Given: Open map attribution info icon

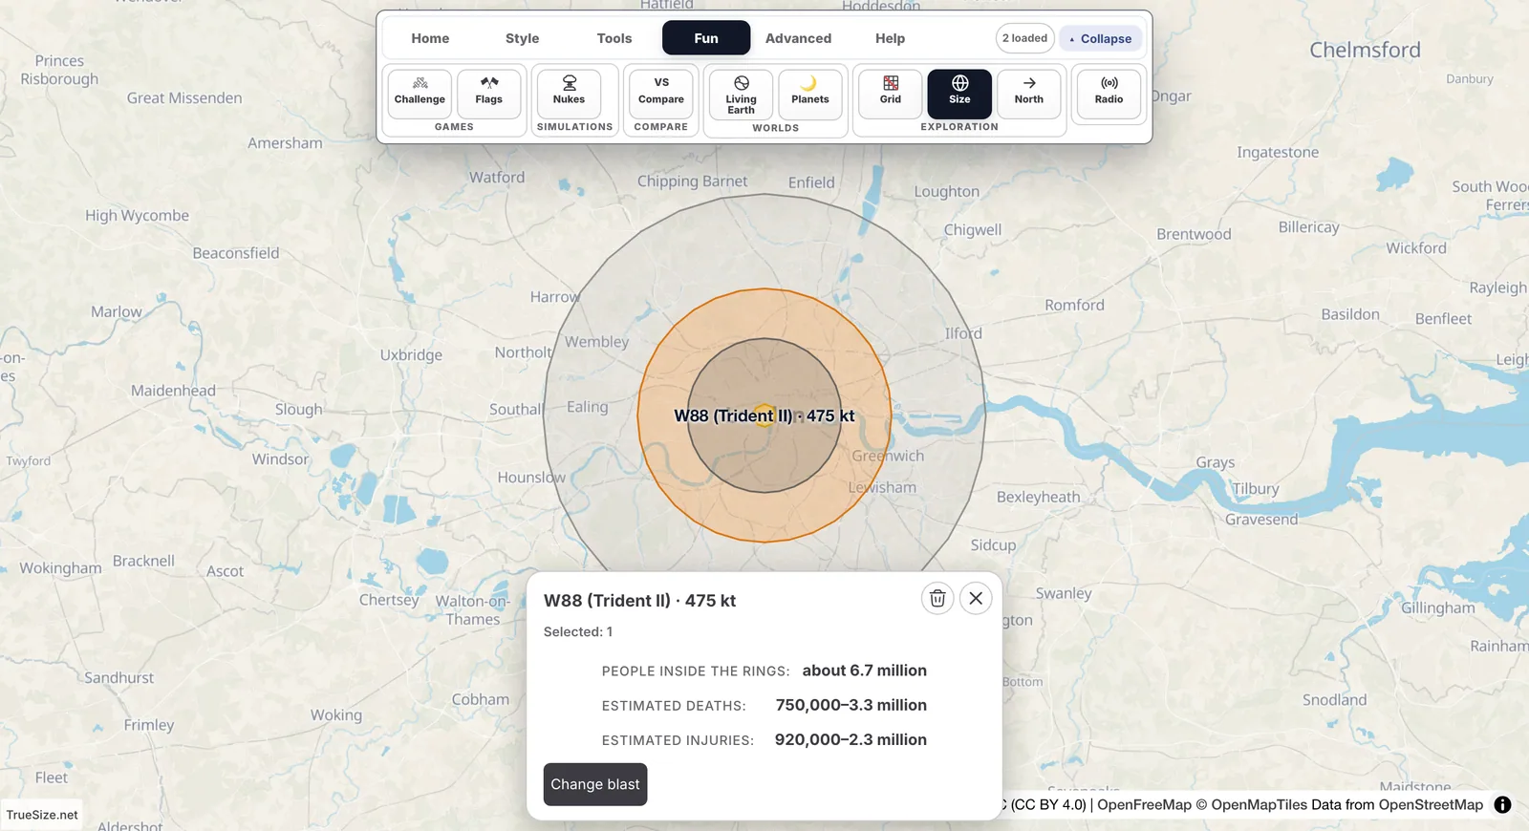Looking at the screenshot, I should tap(1502, 804).
